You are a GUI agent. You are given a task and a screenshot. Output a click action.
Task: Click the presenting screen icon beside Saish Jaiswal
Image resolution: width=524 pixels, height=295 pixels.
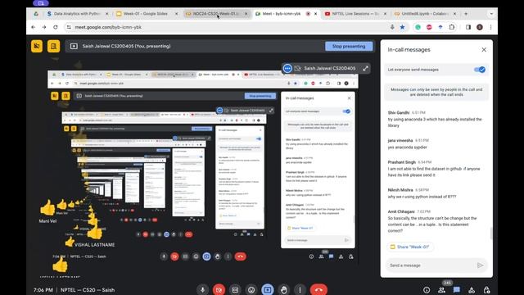point(74,46)
